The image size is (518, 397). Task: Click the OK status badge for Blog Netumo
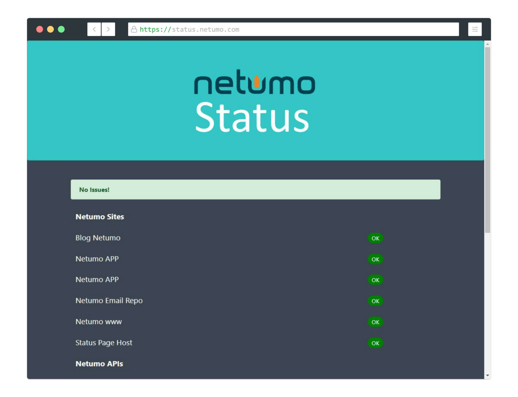coord(375,238)
